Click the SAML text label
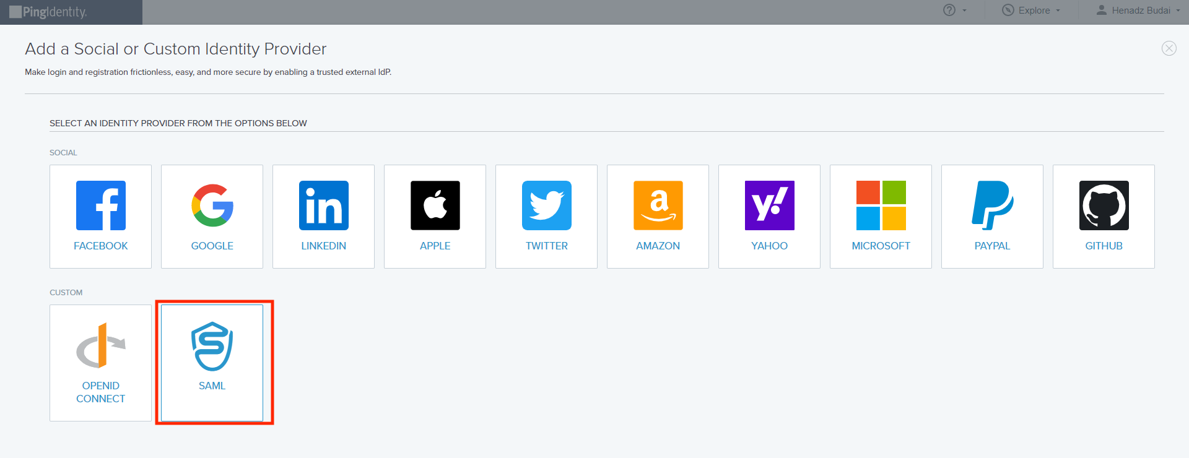The width and height of the screenshot is (1189, 458). coord(212,386)
